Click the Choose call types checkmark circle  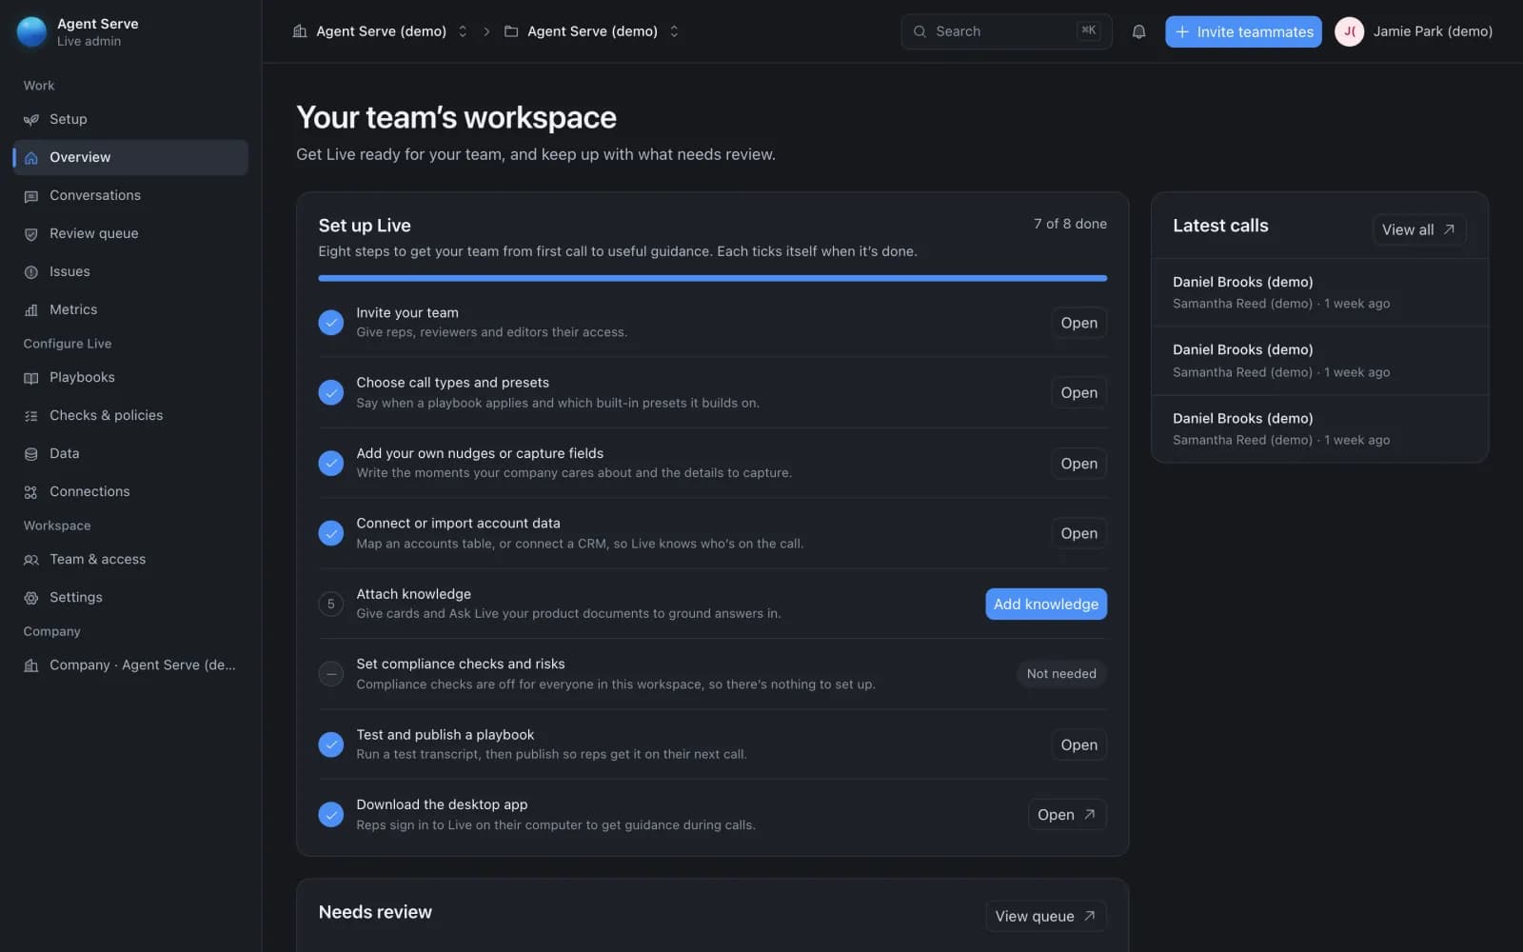pos(330,392)
